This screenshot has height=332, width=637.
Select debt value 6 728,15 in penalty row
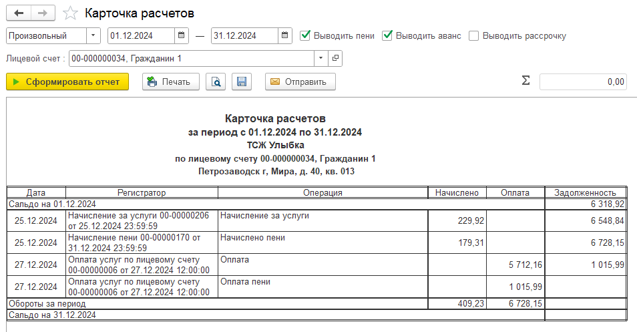(x=586, y=242)
